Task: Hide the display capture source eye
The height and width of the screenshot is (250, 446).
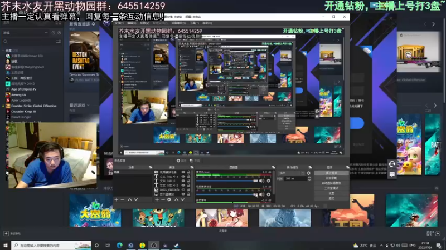Action: click(x=183, y=194)
